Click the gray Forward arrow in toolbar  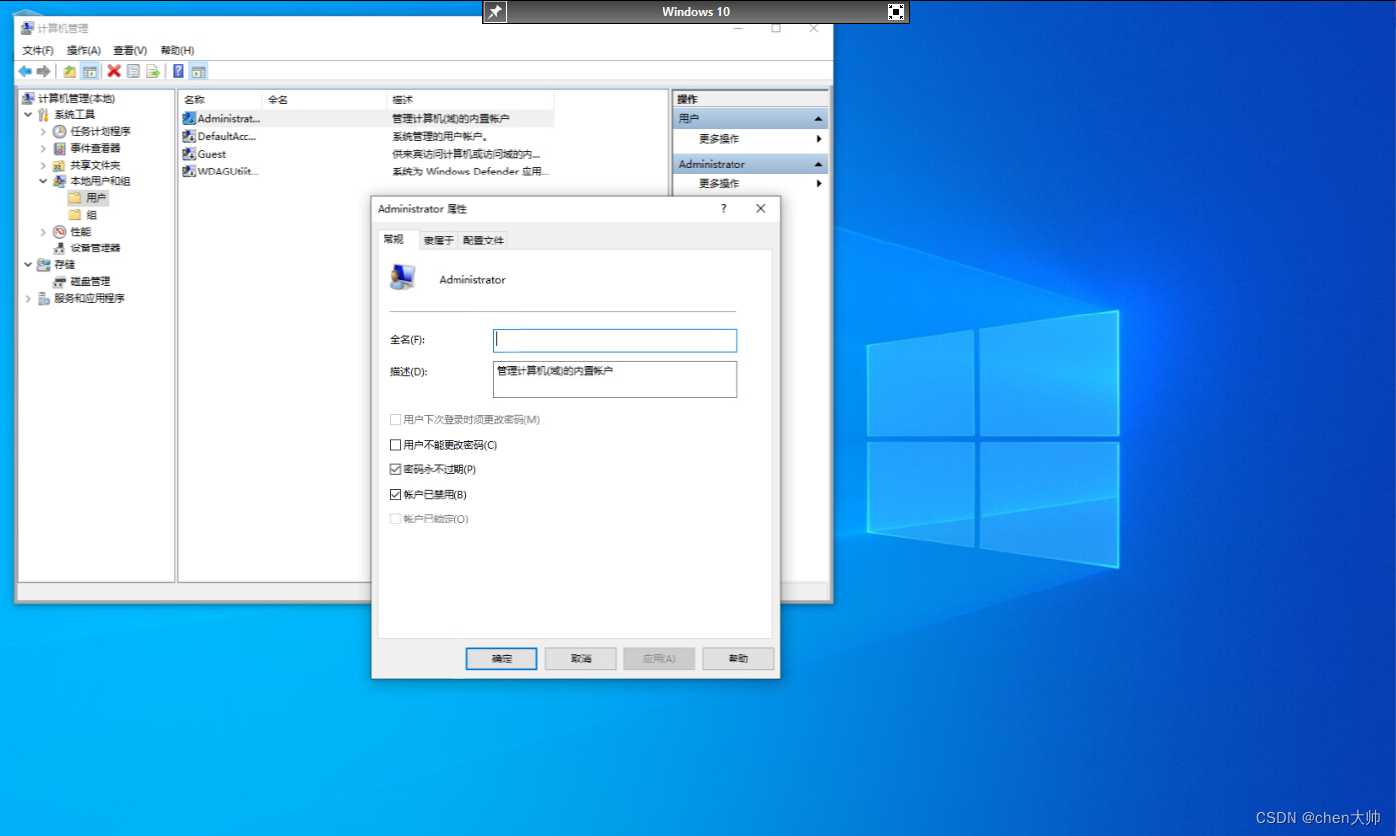43,71
